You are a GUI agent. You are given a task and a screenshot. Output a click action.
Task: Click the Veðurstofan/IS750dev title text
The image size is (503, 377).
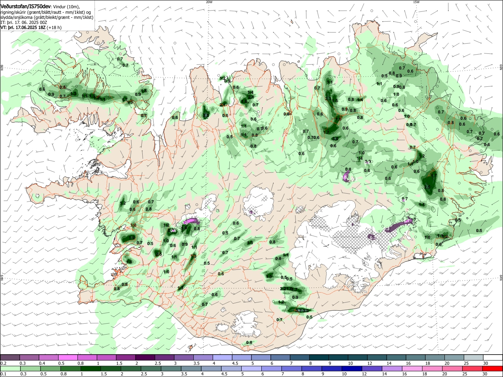point(25,7)
